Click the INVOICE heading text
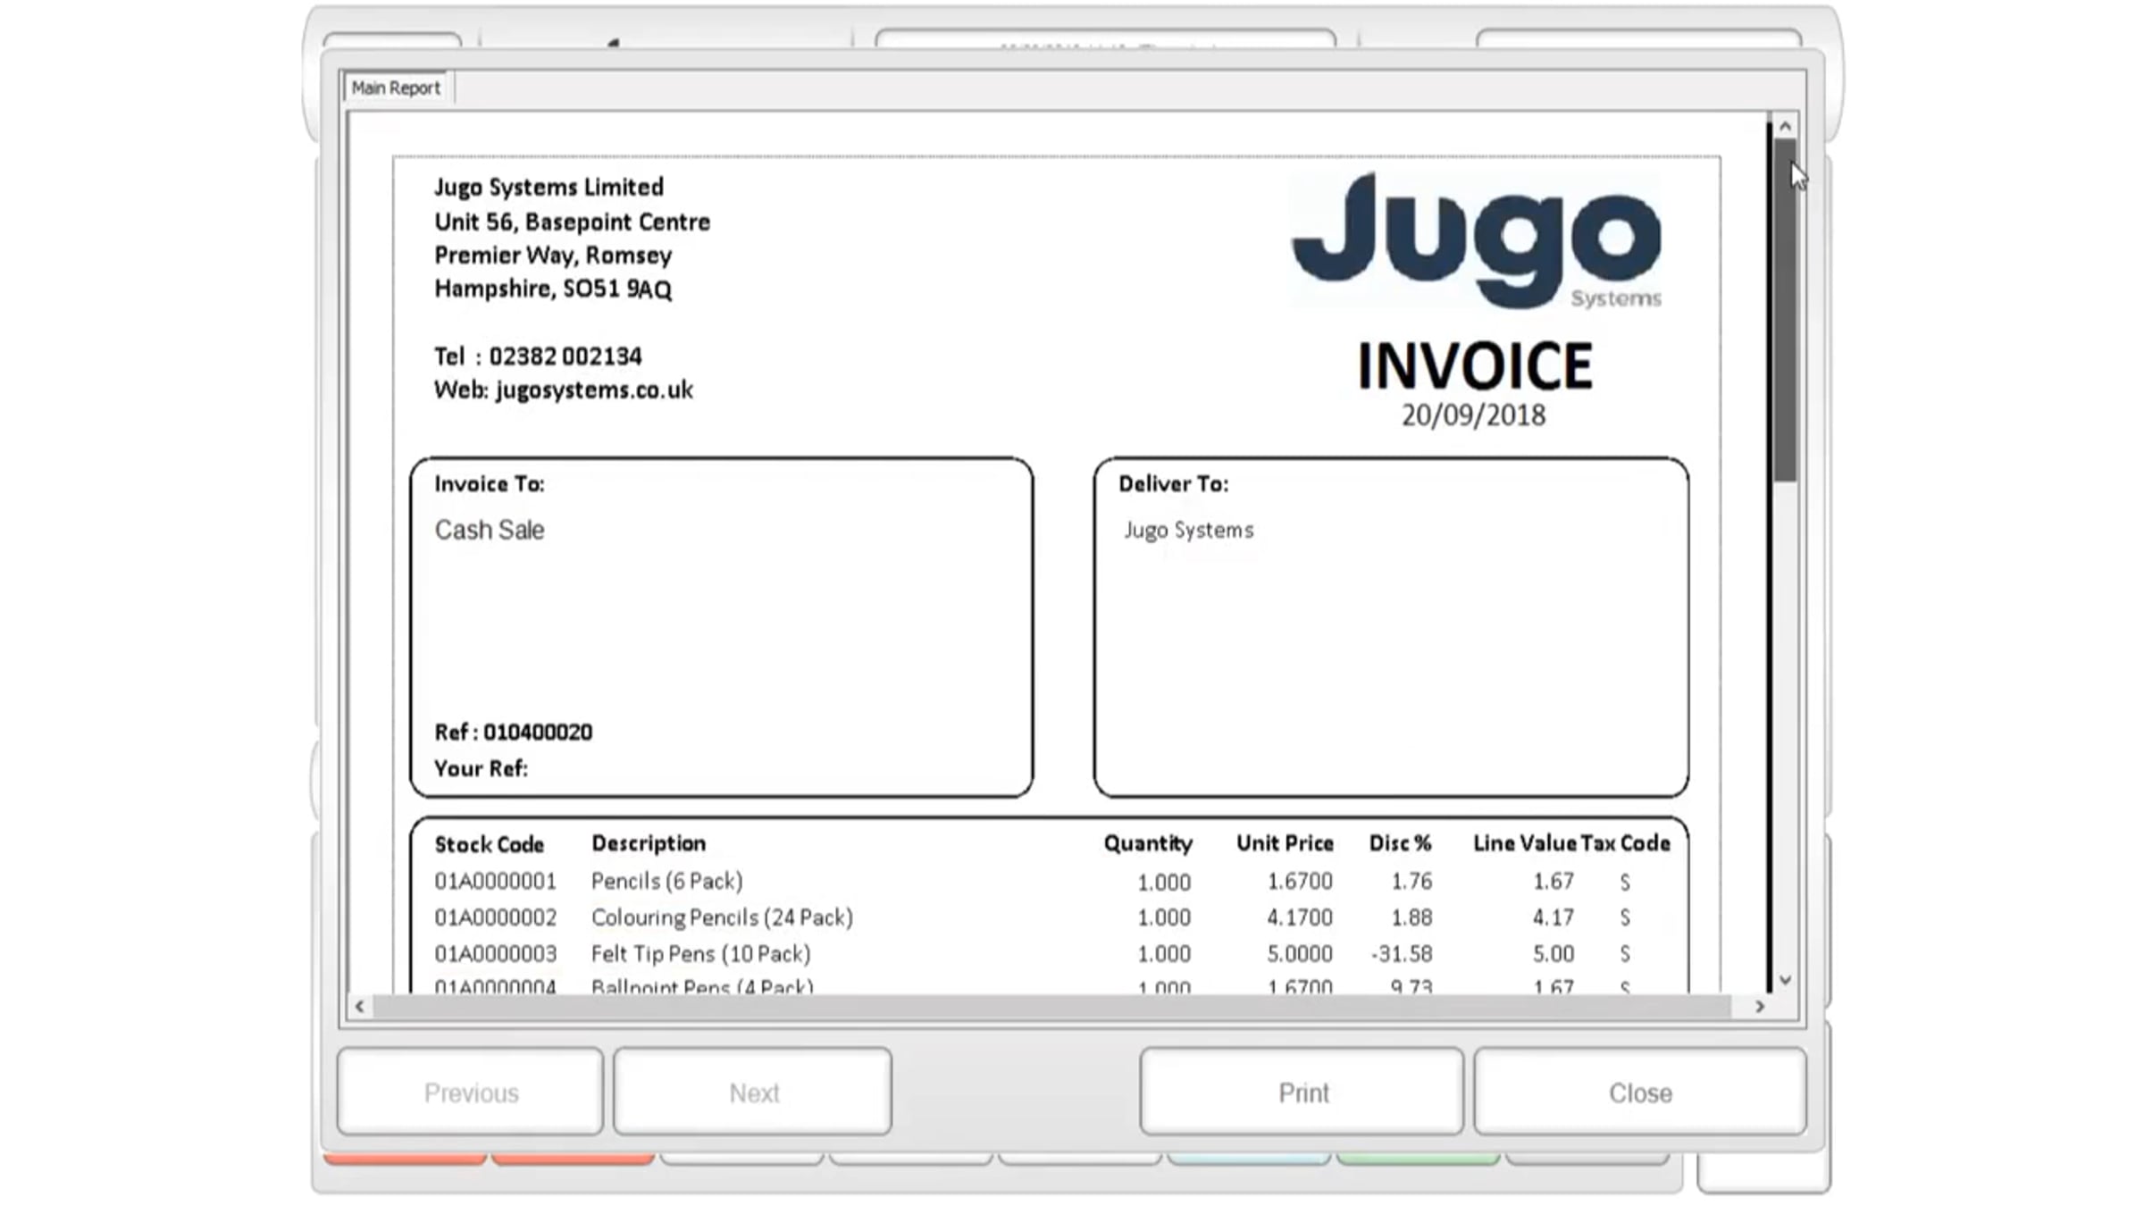The width and height of the screenshot is (2144, 1206). pos(1475,366)
